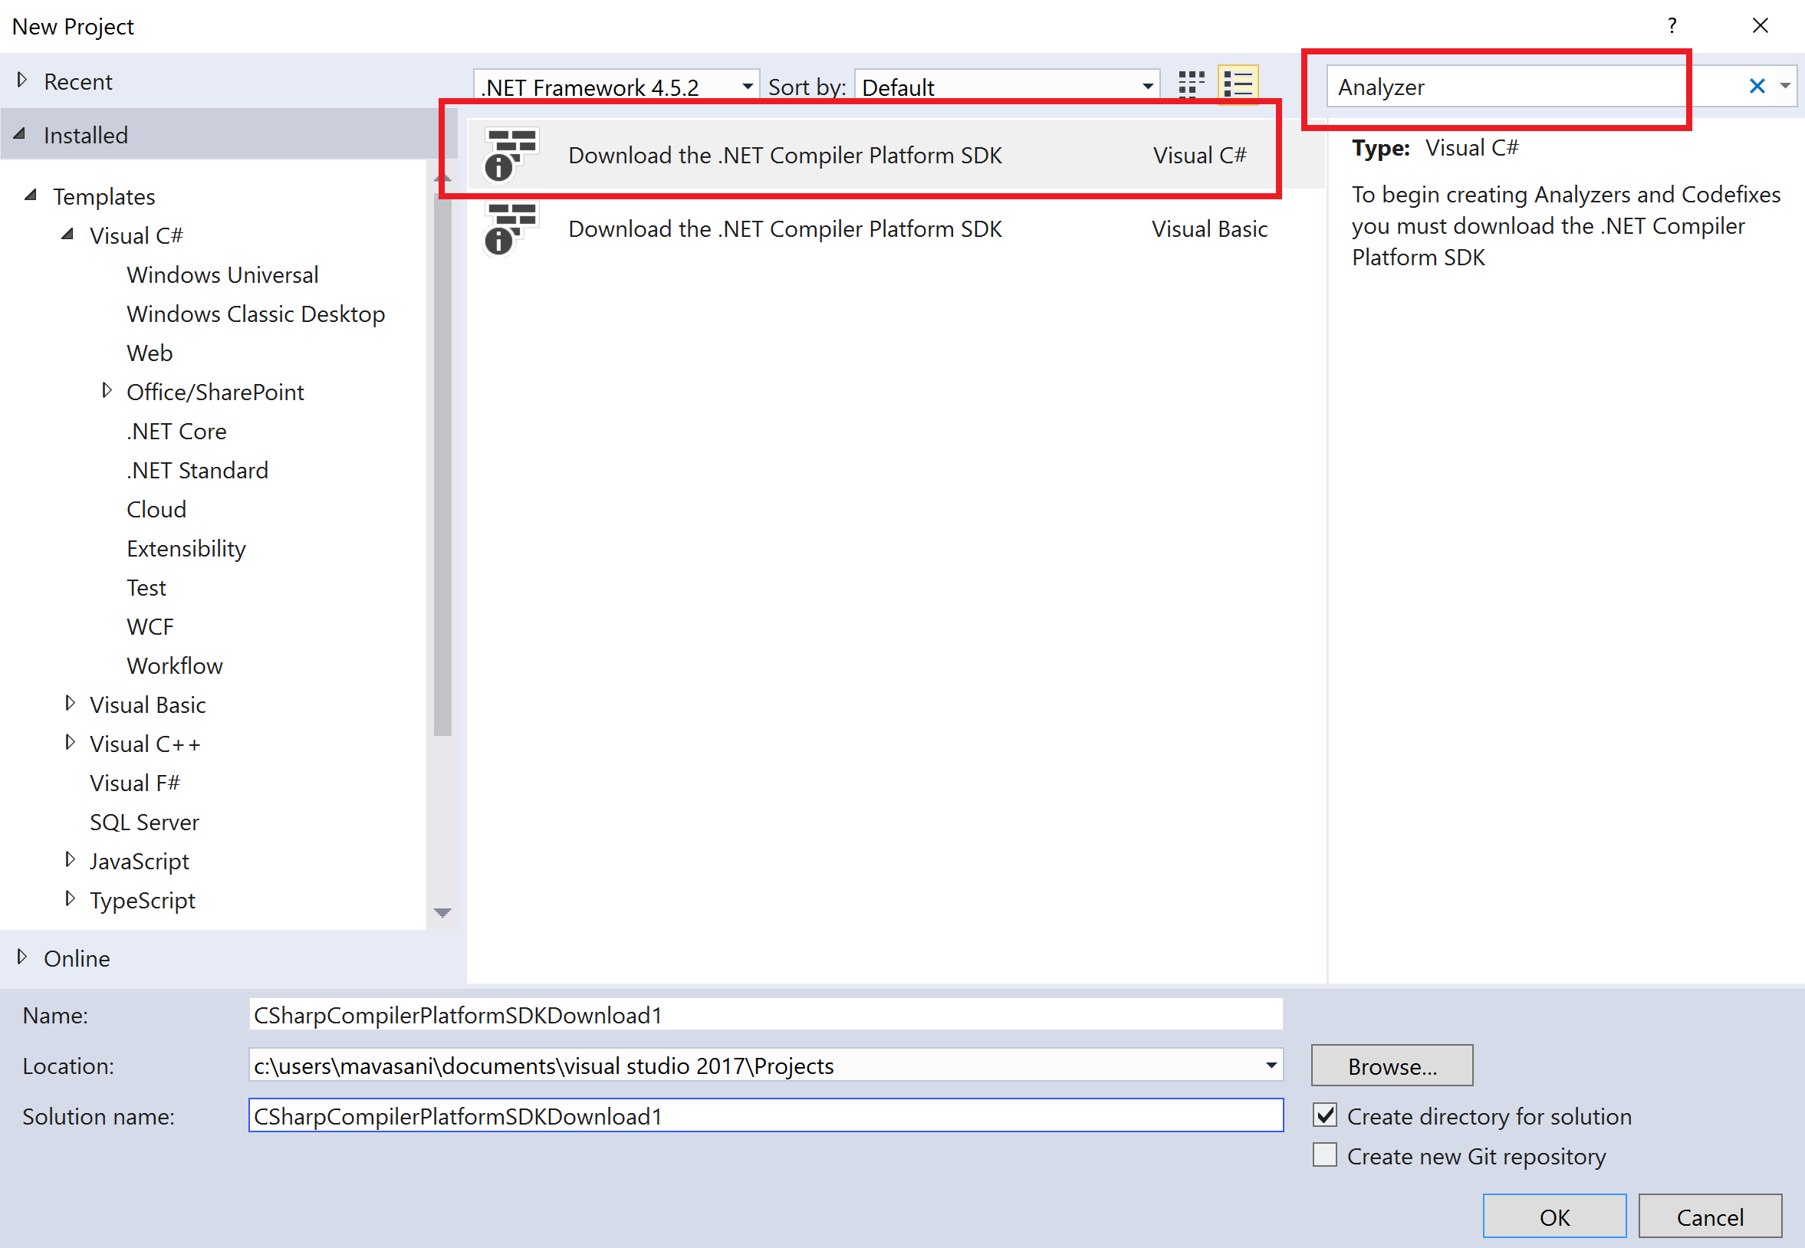Viewport: 1805px width, 1248px height.
Task: Collapse the Installed section
Action: pos(21,133)
